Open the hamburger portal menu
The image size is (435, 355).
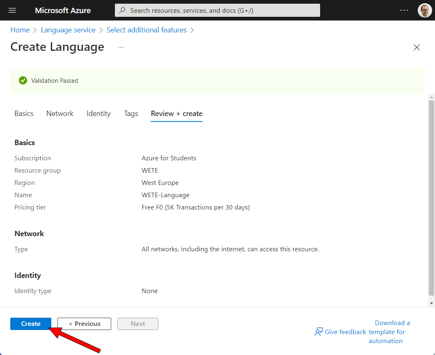12,10
